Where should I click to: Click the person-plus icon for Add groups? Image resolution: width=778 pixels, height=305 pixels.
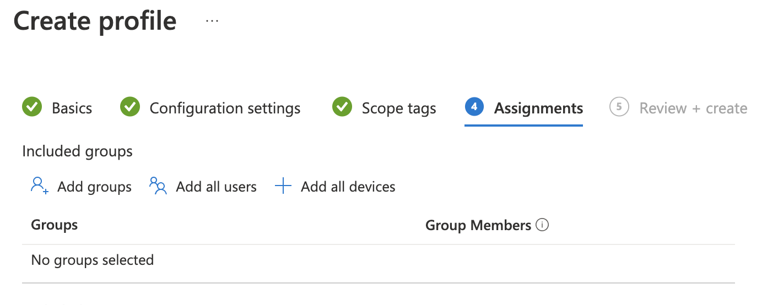pyautogui.click(x=40, y=186)
